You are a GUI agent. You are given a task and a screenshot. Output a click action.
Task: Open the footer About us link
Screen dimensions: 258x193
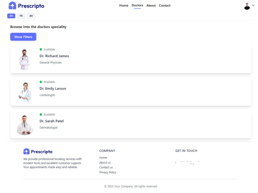point(105,162)
